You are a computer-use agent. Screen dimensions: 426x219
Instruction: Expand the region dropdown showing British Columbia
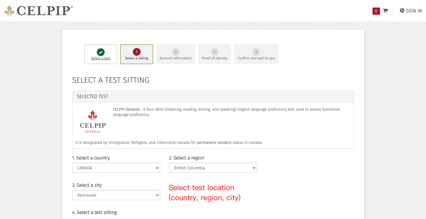(213, 168)
